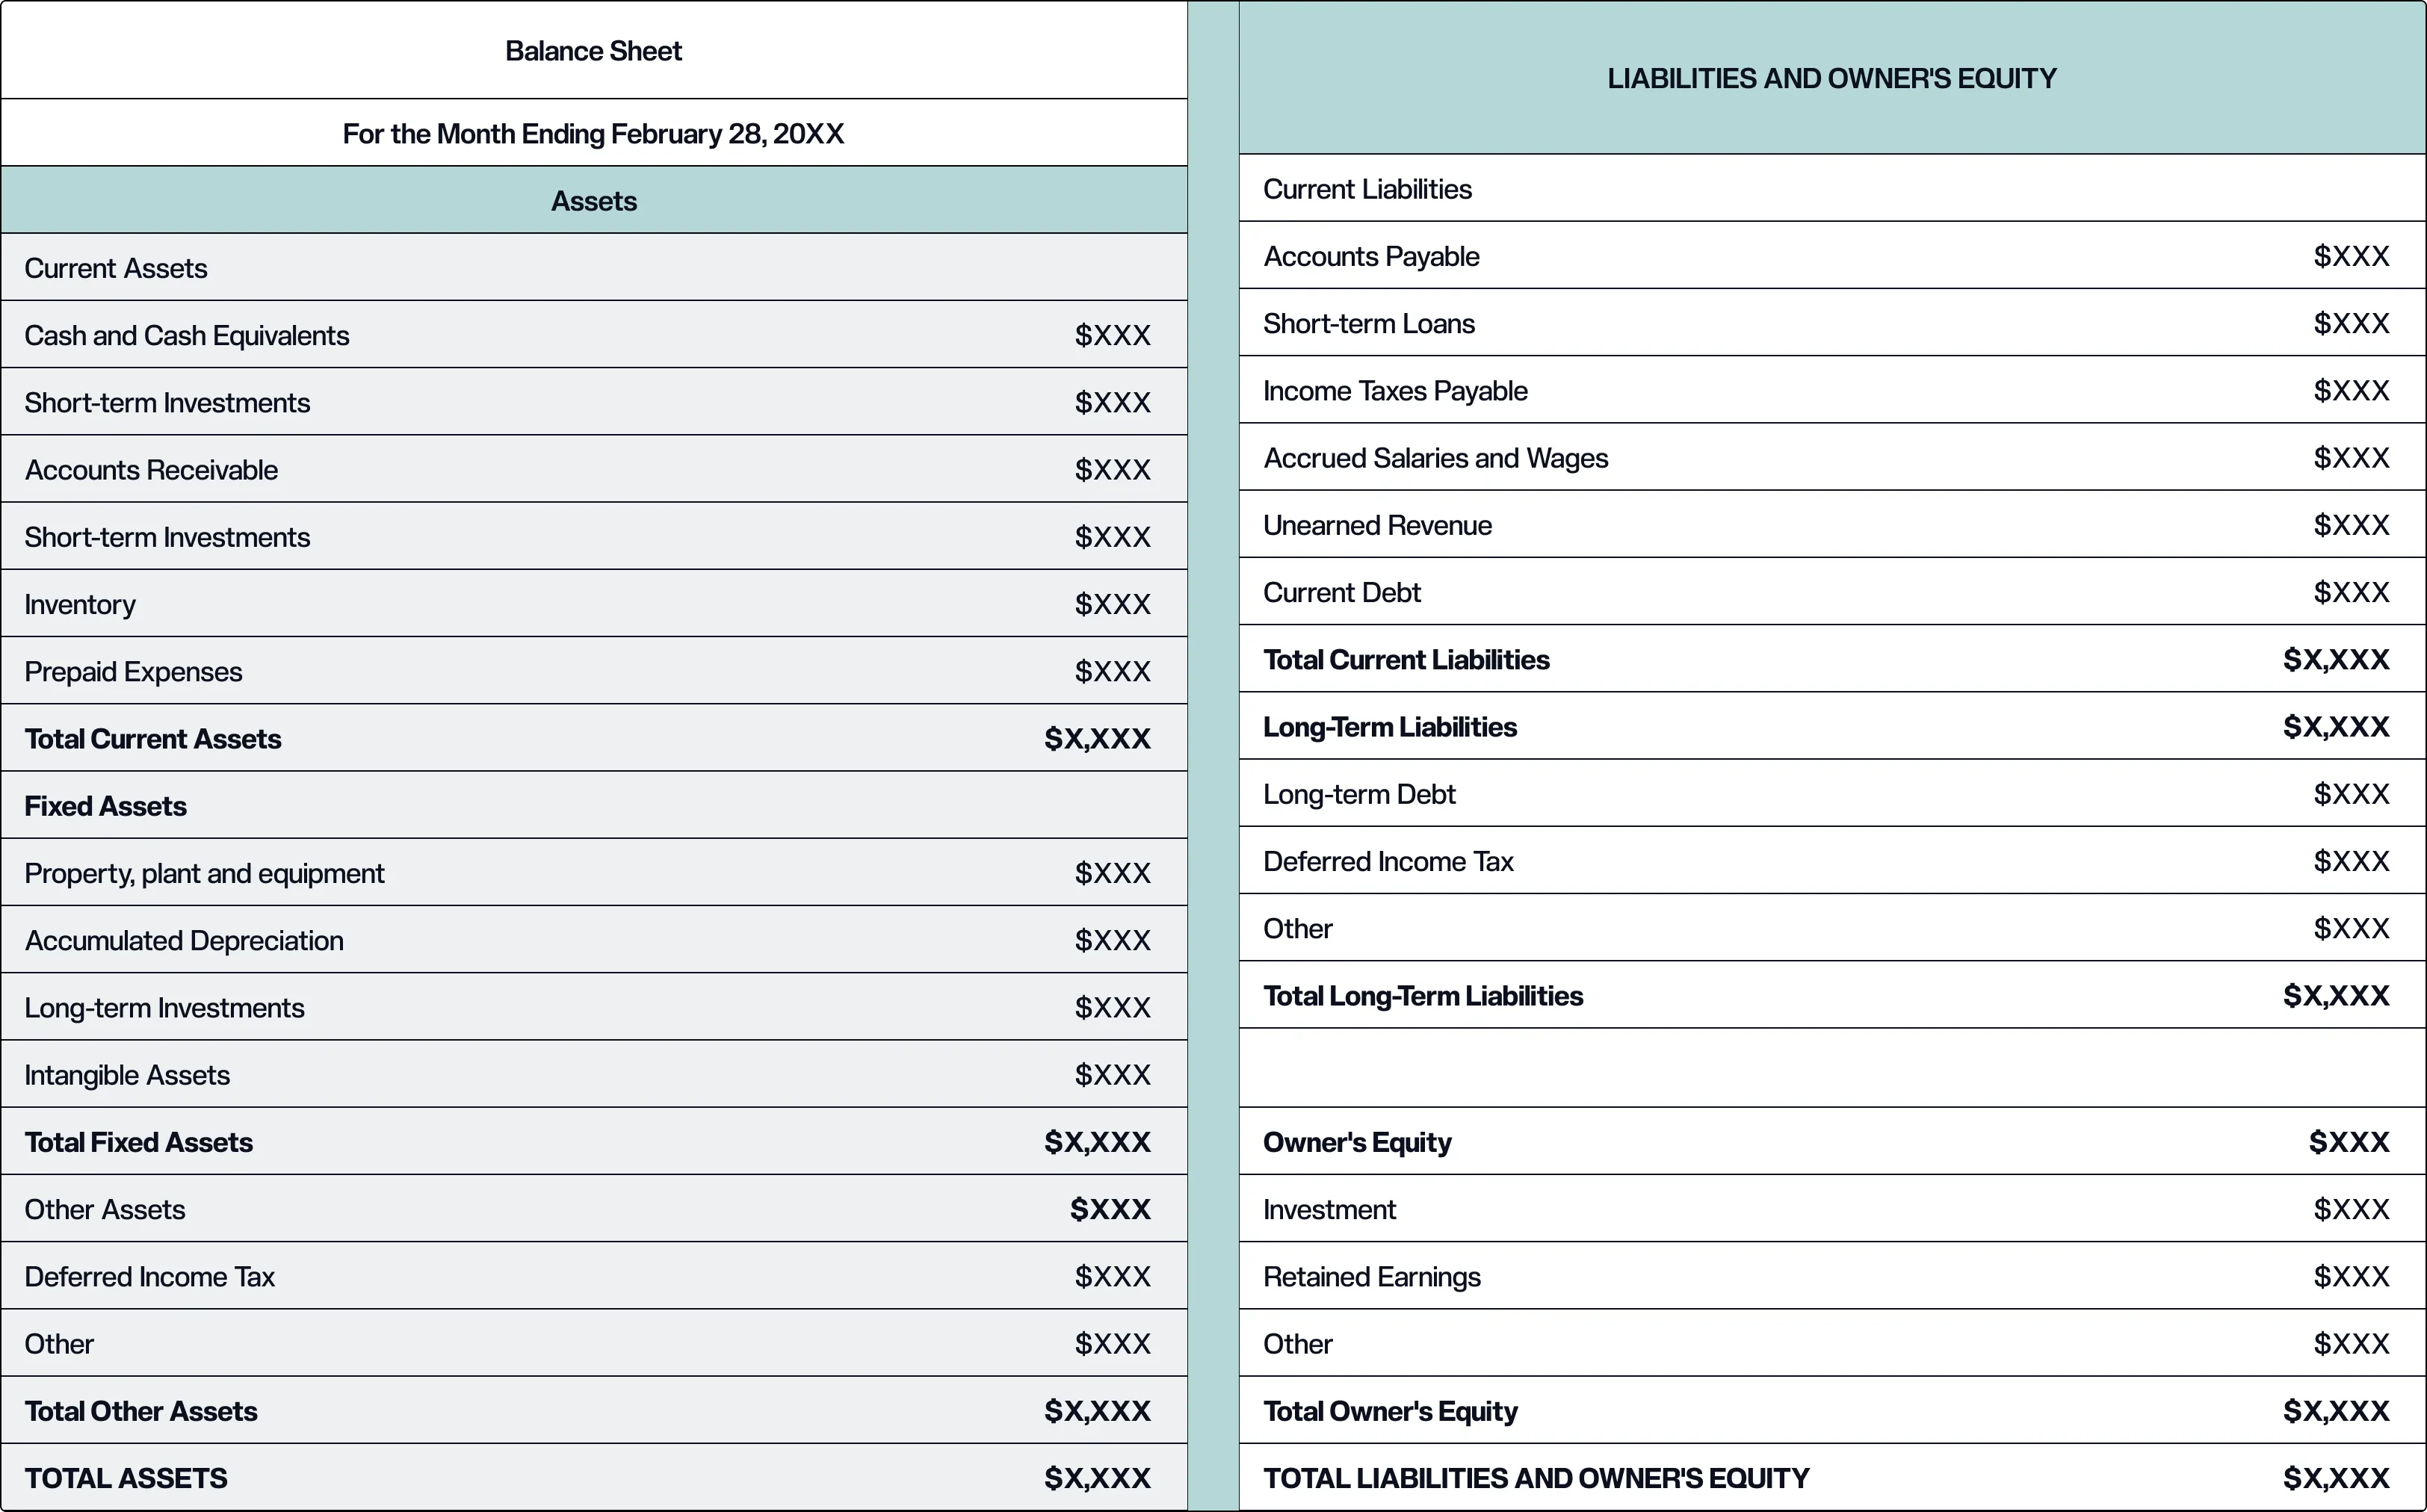2427x1512 pixels.
Task: Click the Assets section header
Action: tap(593, 201)
